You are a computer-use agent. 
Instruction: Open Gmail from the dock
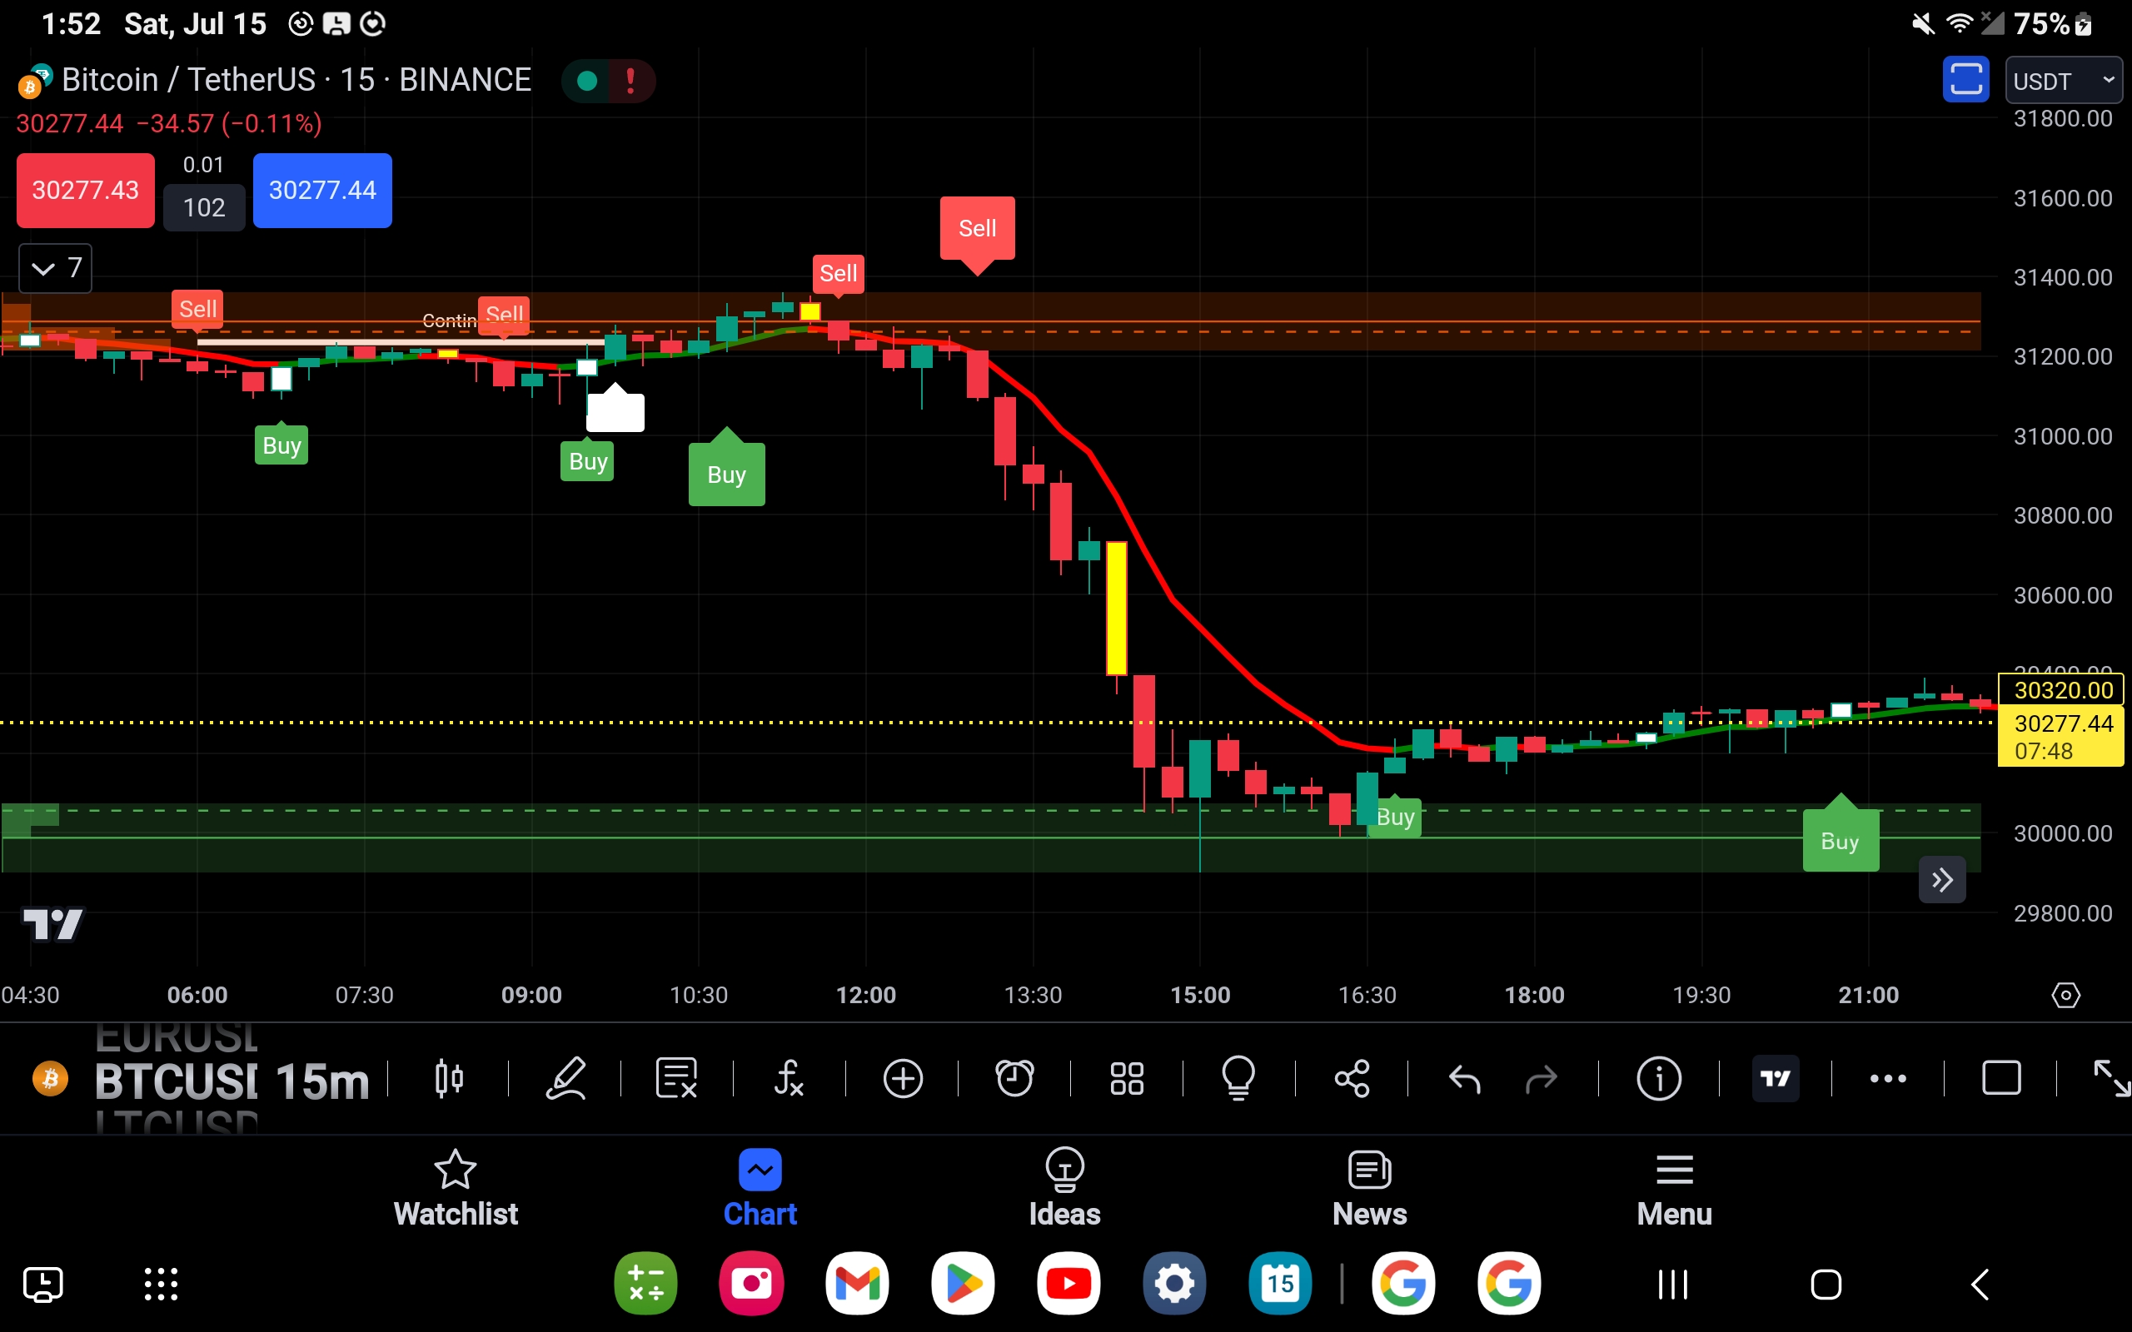tap(857, 1284)
